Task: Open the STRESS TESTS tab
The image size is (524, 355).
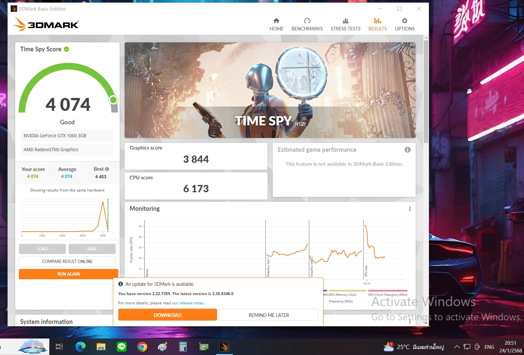Action: pyautogui.click(x=345, y=24)
